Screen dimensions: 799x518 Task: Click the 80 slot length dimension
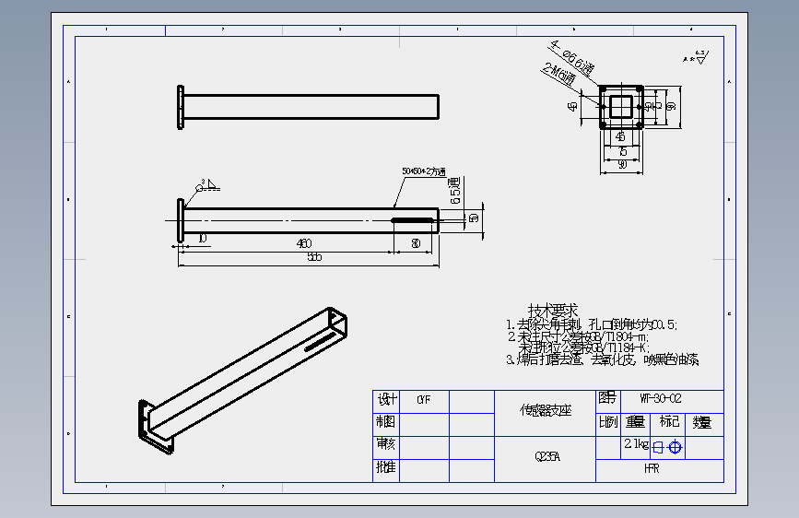click(416, 243)
